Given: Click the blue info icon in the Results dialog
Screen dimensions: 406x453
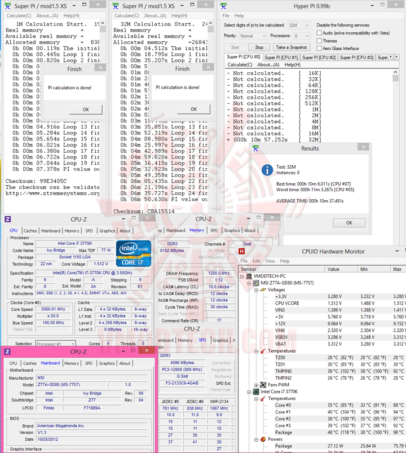Looking at the screenshot, I should (267, 170).
